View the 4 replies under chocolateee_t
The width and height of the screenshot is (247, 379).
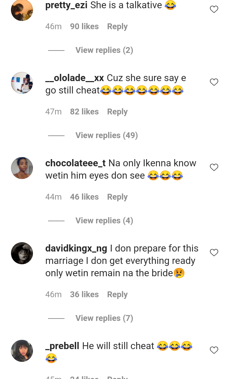(104, 221)
